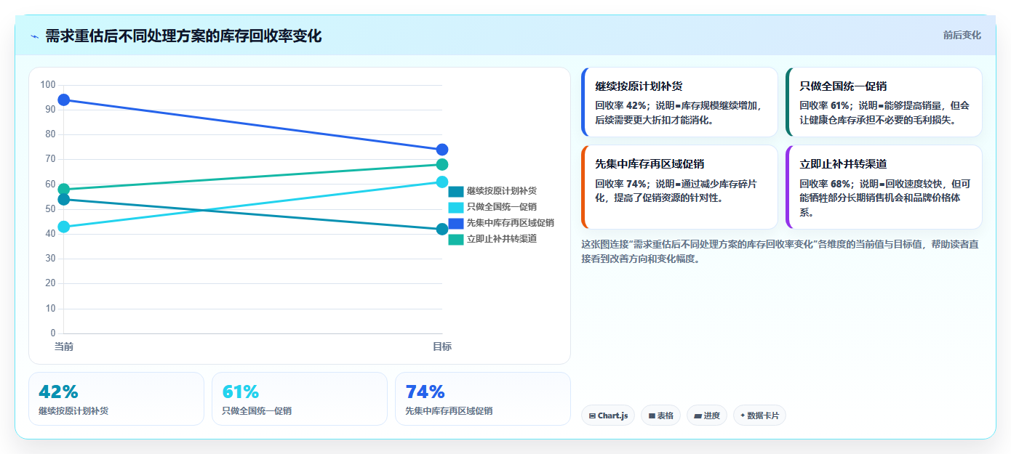This screenshot has height=454, width=1011.
Task: Click 继续按原计划补货 label under 42%
Action: click(73, 411)
